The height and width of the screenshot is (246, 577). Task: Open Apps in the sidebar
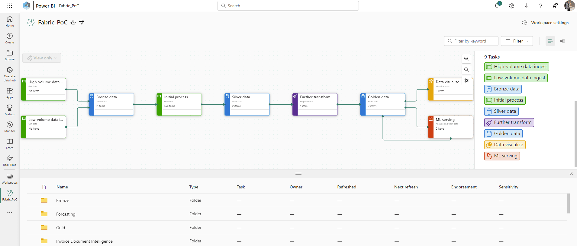[10, 93]
